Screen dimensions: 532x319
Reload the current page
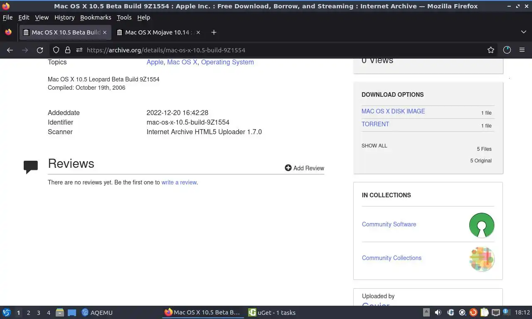coord(40,50)
